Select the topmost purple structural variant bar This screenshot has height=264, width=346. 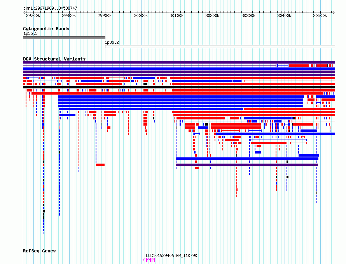[179, 62]
